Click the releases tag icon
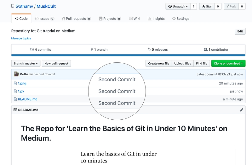Screen dimensions: 252x165 click(x=149, y=49)
